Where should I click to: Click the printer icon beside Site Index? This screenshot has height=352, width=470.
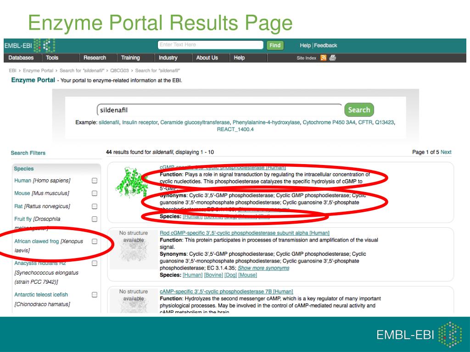(332, 58)
